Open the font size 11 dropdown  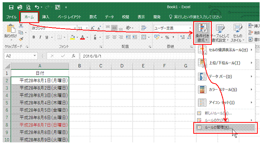tap(87, 28)
